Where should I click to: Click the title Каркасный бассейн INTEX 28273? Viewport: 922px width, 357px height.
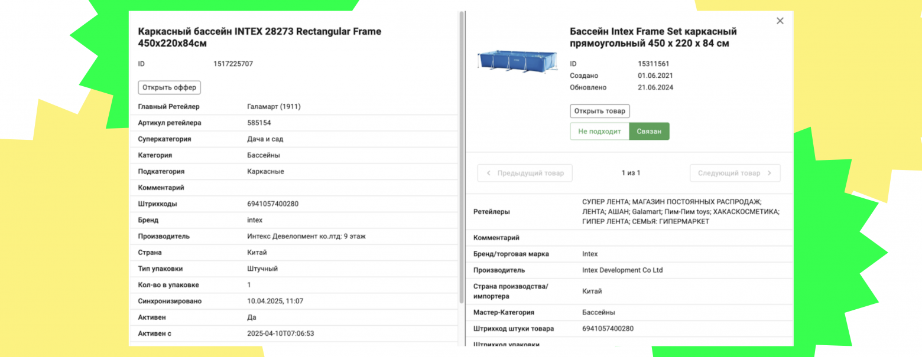click(x=259, y=31)
